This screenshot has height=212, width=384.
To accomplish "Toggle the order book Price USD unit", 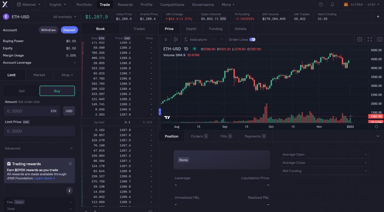I will [127, 38].
